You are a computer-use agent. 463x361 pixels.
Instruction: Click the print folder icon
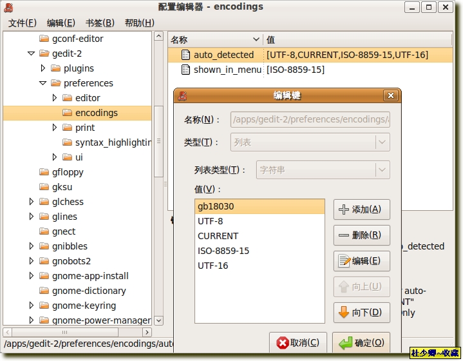pos(68,128)
